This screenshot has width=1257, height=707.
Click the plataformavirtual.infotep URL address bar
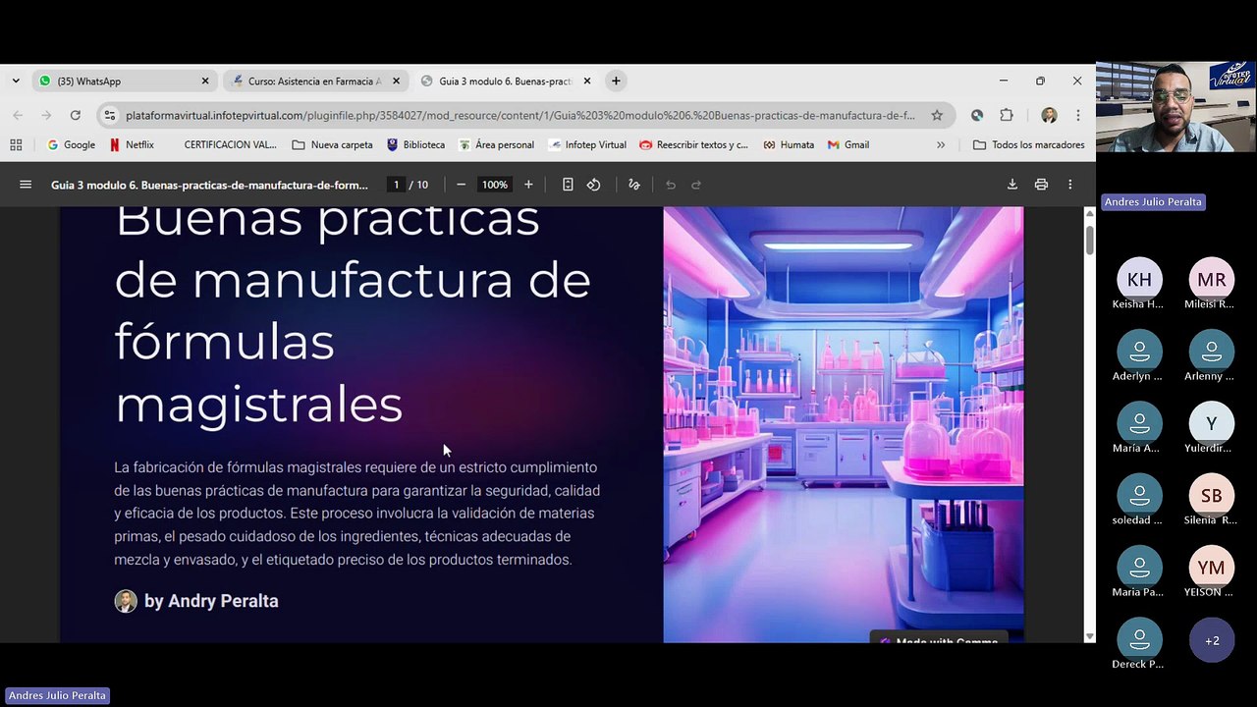point(520,115)
